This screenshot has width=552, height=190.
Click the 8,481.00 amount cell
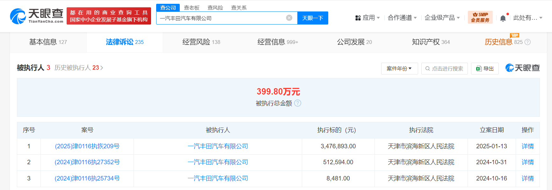pos(338,179)
